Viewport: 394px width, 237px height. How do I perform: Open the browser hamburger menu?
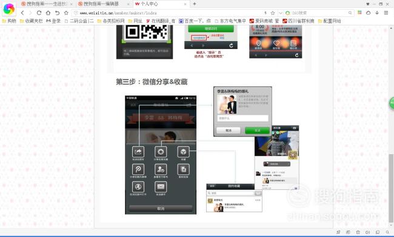coord(386,13)
